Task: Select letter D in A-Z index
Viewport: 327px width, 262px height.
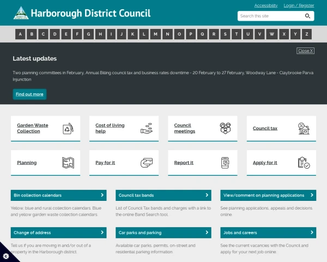Action: coord(55,34)
